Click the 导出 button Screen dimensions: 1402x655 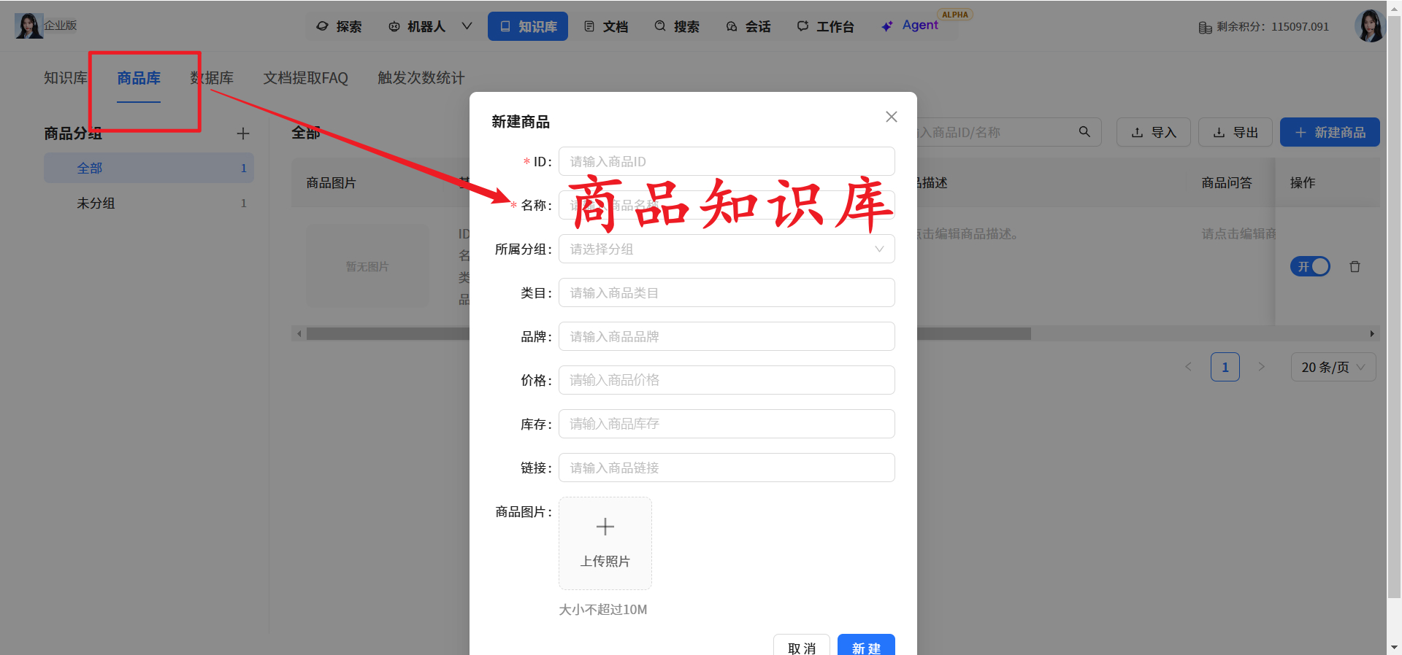[x=1236, y=132]
